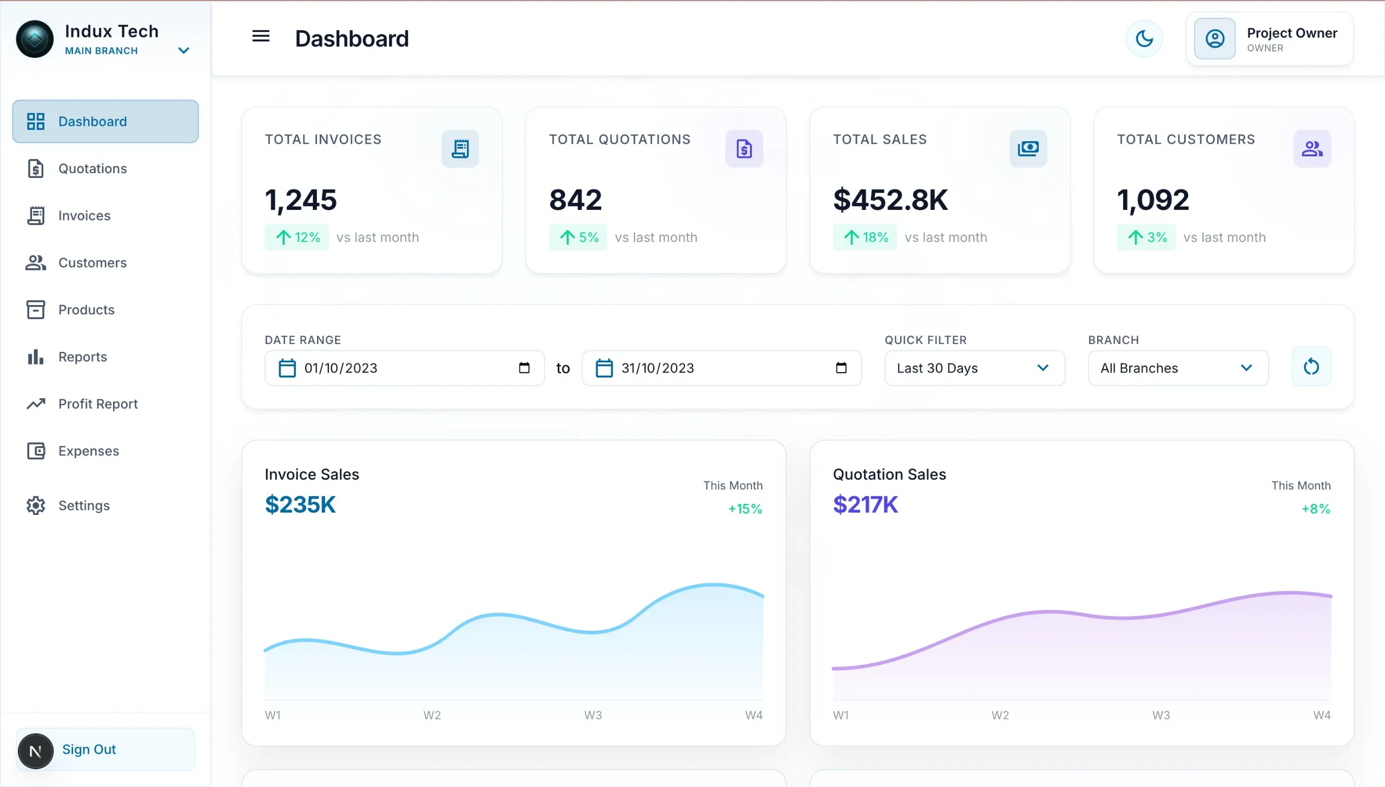Open calendar picker on end date 31/10/2023
Image resolution: width=1385 pixels, height=787 pixels.
841,368
